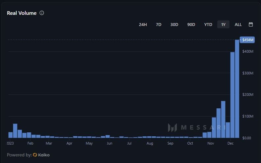Click the Dec x-axis label

pos(230,143)
